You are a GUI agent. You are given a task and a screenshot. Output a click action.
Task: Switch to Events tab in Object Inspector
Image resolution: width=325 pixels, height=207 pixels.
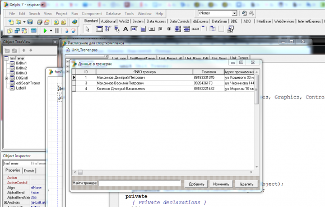coord(29,171)
